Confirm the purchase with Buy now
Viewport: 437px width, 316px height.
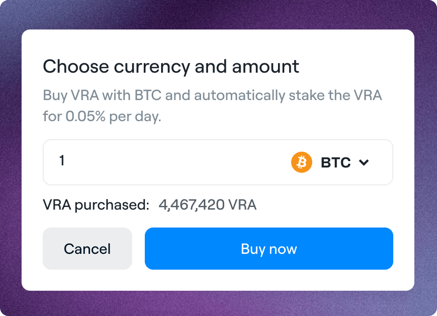tap(269, 249)
